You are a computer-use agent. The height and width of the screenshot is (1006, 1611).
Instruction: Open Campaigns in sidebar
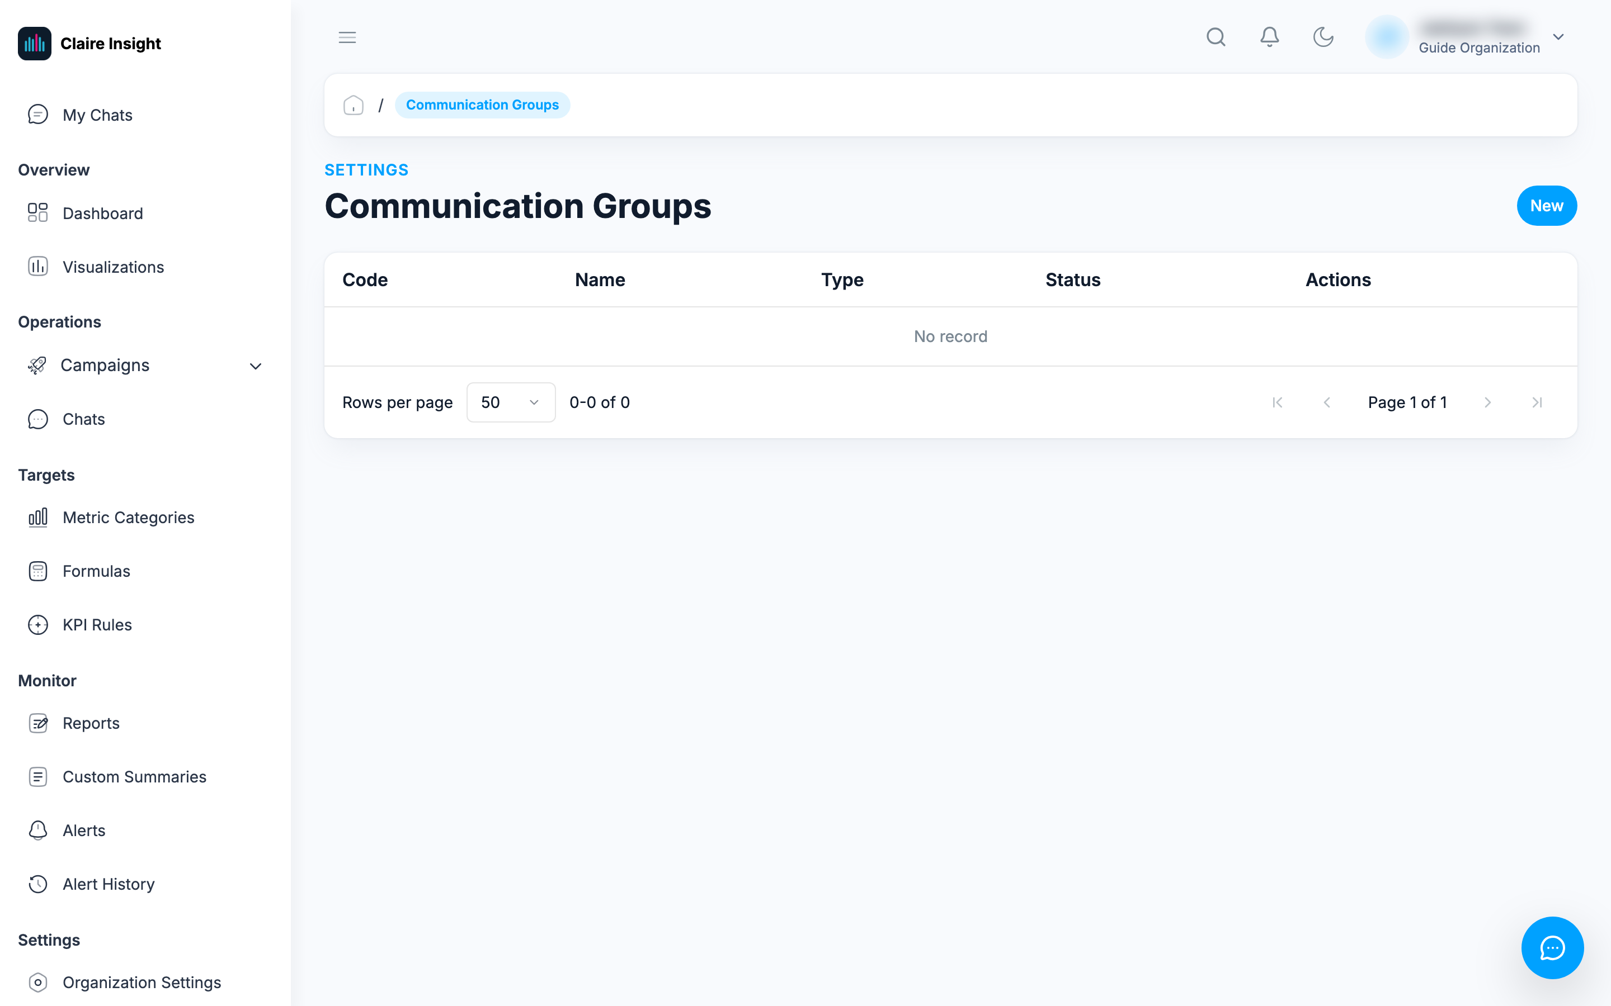coord(145,366)
